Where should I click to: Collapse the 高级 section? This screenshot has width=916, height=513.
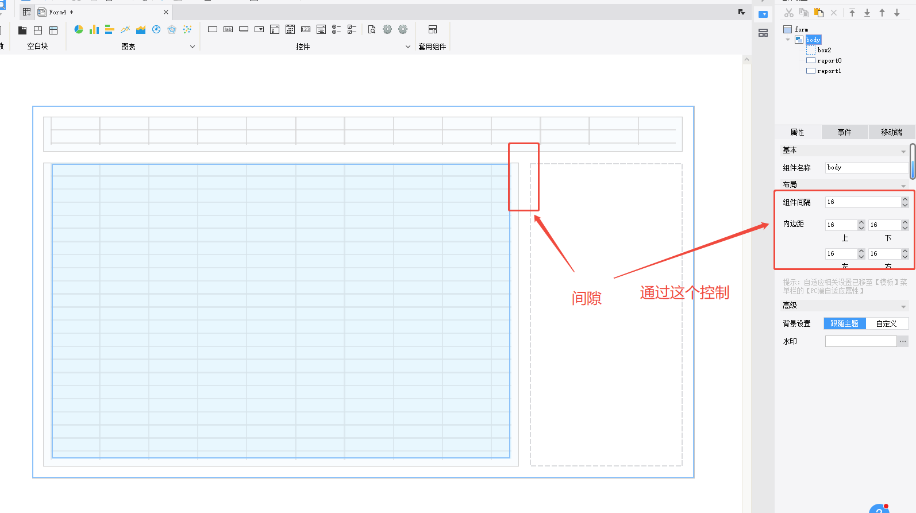903,306
